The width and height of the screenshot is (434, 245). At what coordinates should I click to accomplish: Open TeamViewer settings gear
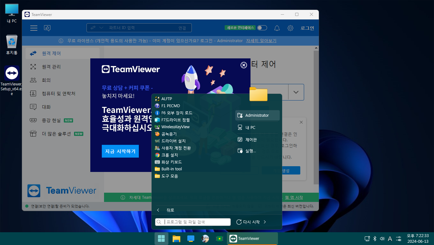[290, 28]
